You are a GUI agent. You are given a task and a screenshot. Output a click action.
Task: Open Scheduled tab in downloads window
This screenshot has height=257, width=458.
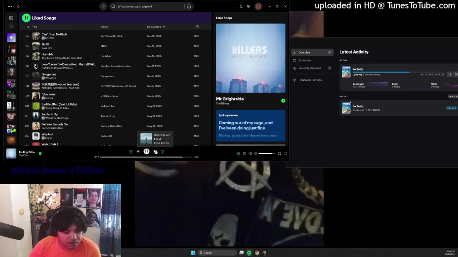312,60
